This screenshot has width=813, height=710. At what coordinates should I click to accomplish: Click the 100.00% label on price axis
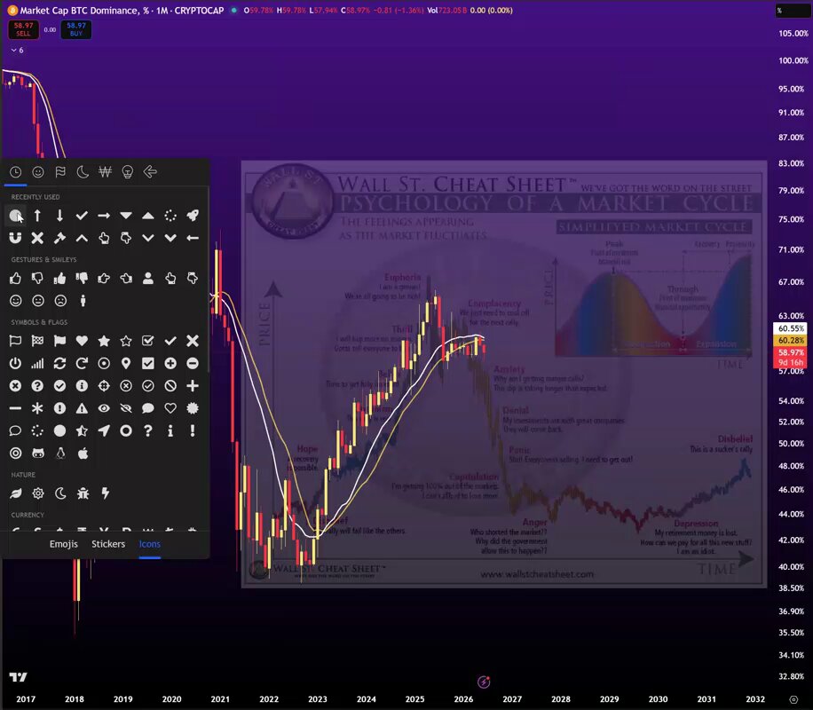[x=793, y=60]
